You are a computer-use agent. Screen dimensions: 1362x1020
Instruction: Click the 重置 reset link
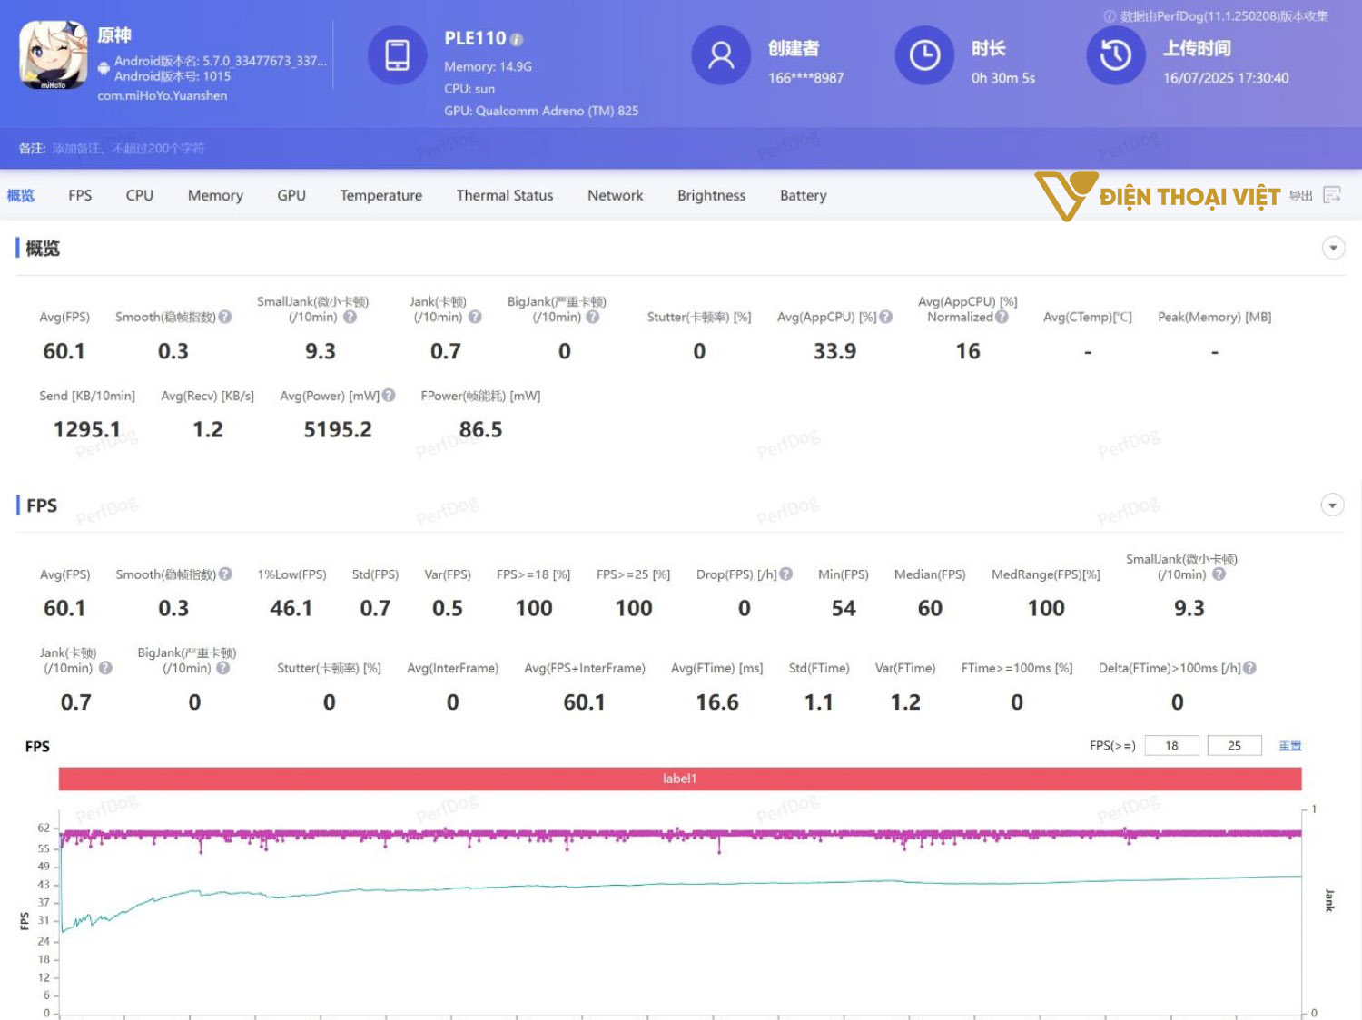1289,746
